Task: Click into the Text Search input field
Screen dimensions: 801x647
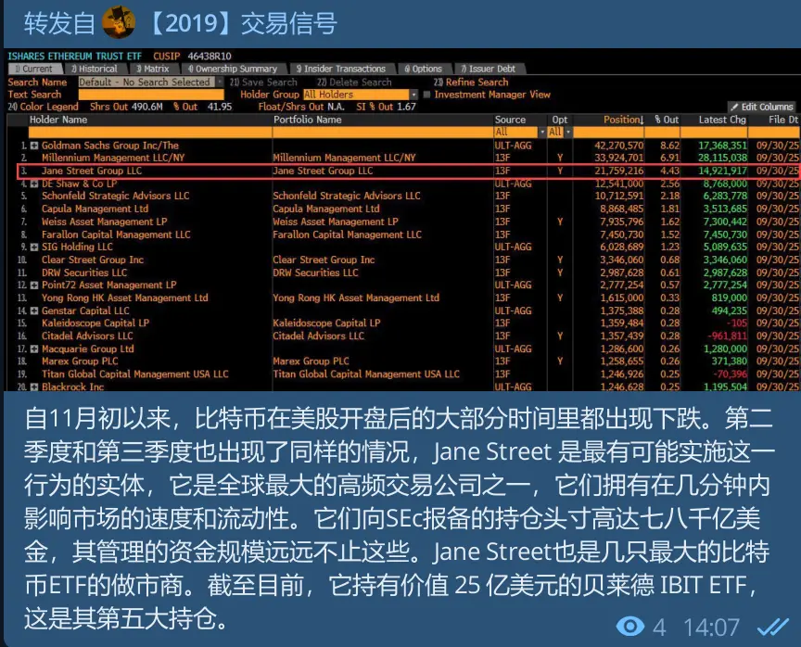Action: (151, 95)
